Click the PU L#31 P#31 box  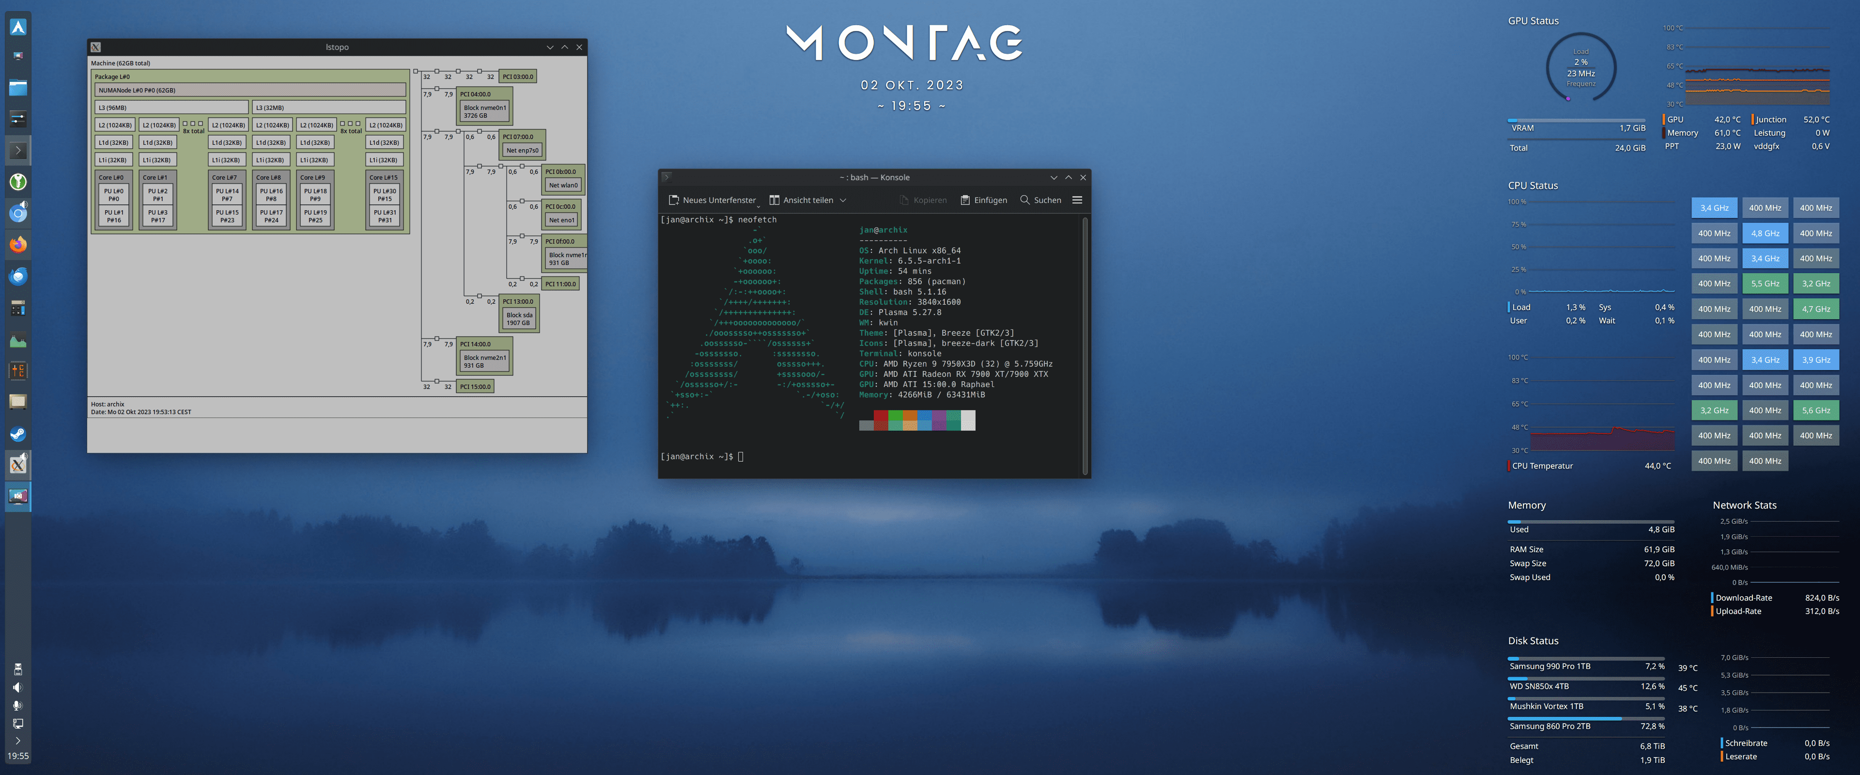385,216
